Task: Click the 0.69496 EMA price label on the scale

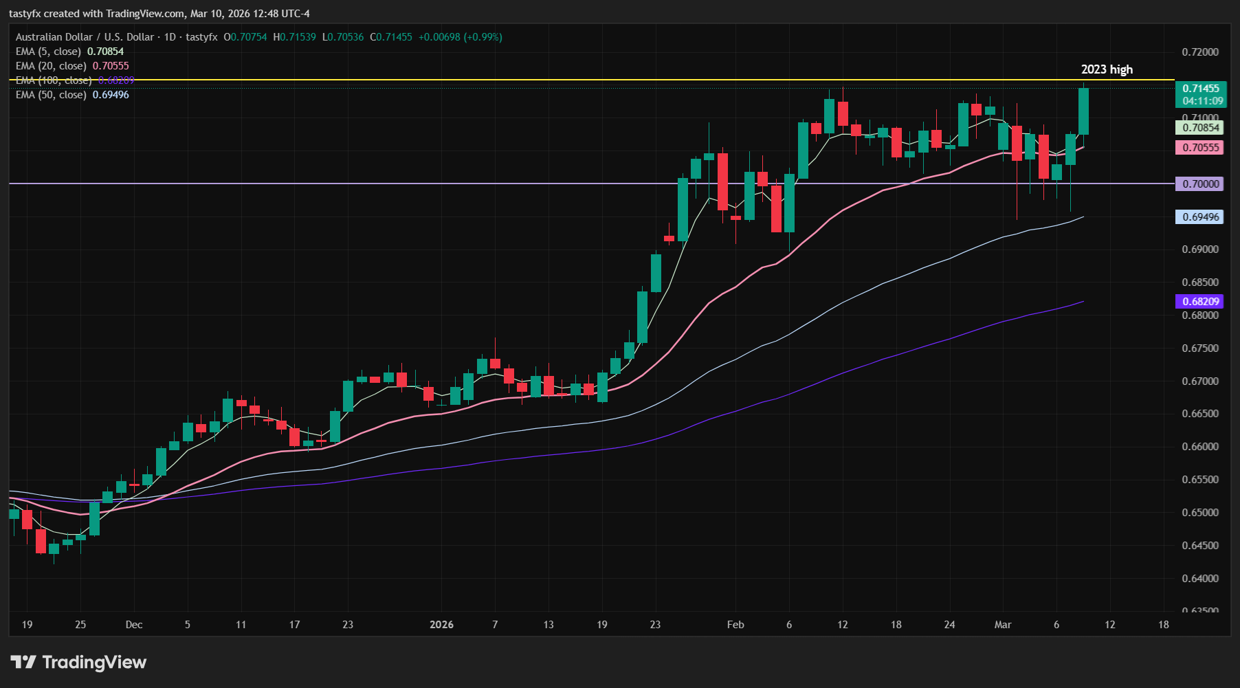Action: coord(1199,217)
